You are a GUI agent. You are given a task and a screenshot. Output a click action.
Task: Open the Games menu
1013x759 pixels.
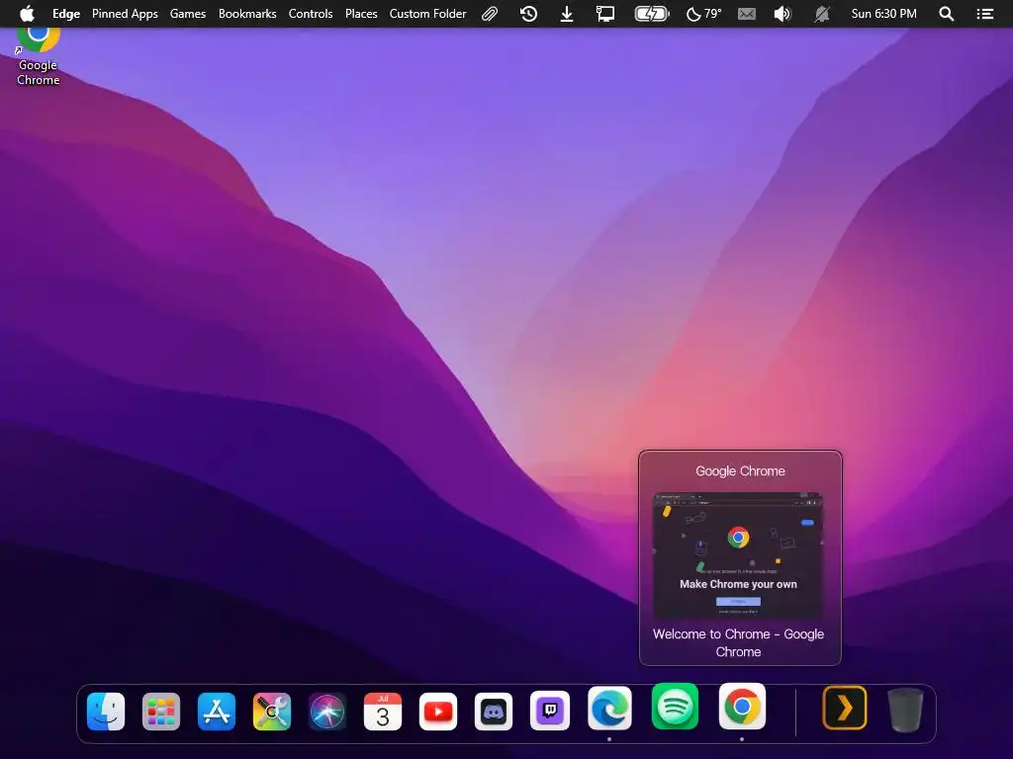pos(188,14)
